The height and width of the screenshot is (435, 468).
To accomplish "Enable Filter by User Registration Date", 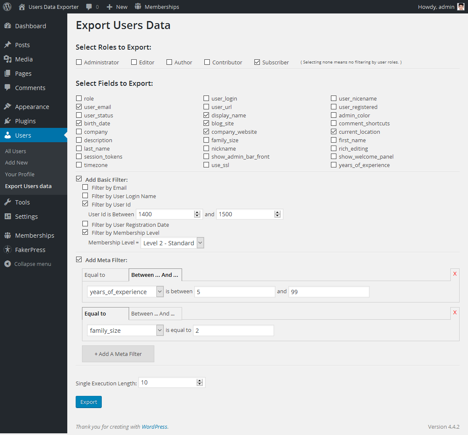I will click(x=85, y=224).
